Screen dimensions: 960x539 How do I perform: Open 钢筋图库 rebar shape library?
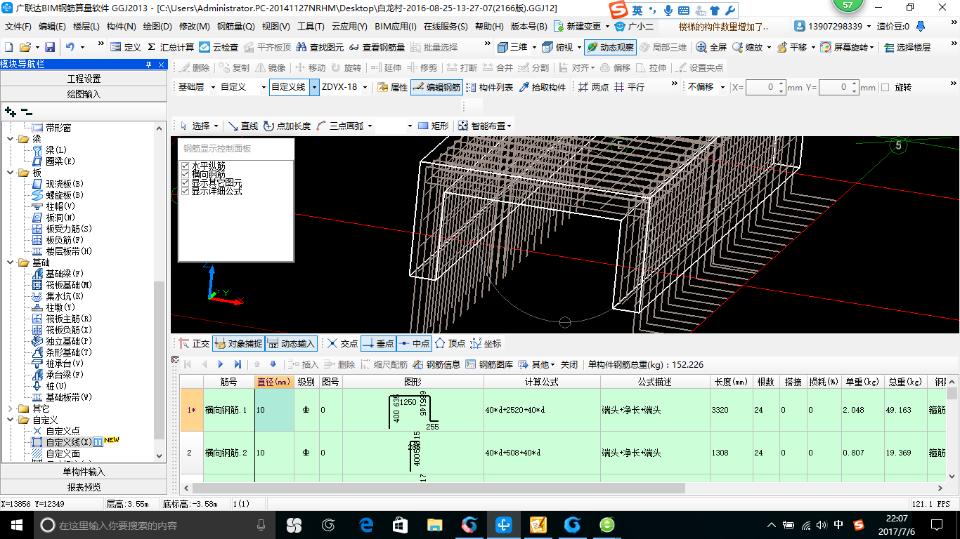(489, 364)
